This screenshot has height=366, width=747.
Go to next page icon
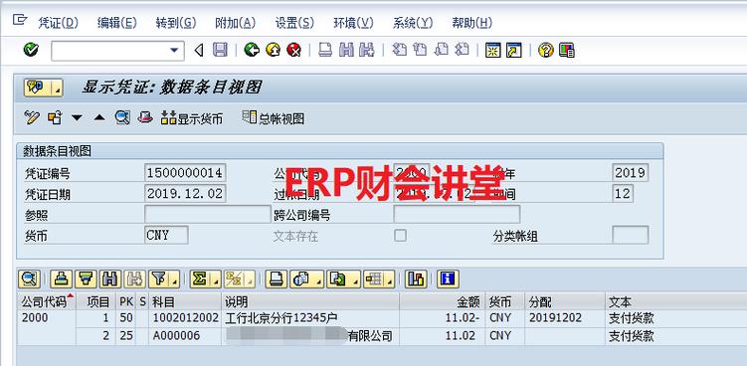442,50
